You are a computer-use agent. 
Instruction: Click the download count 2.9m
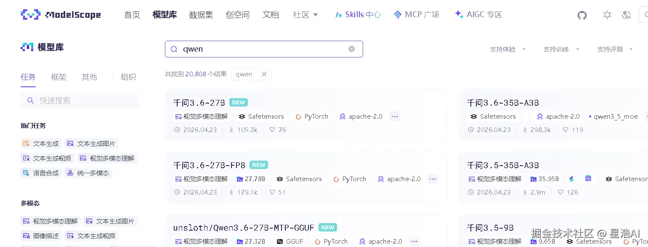534,192
